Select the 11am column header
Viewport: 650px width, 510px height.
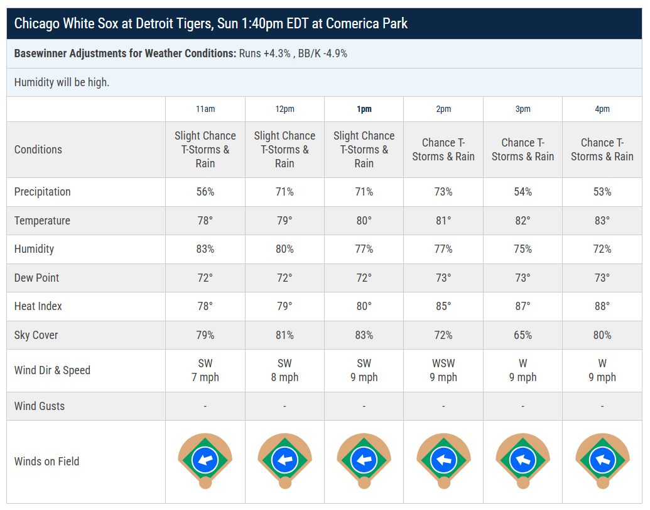(205, 109)
